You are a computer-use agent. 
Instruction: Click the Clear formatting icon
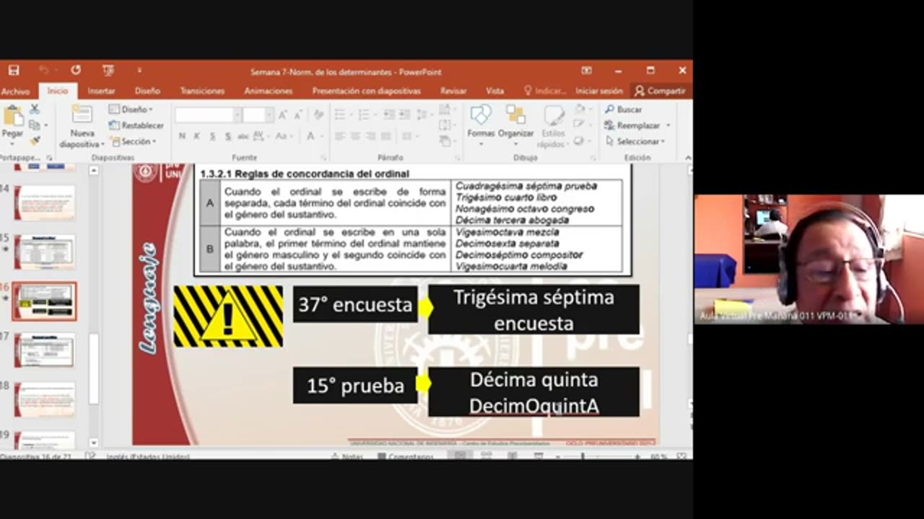pos(318,115)
